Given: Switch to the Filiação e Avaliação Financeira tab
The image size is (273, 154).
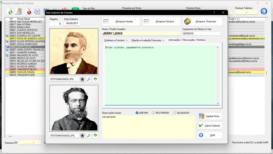Looking at the screenshot, I should [x=148, y=40].
